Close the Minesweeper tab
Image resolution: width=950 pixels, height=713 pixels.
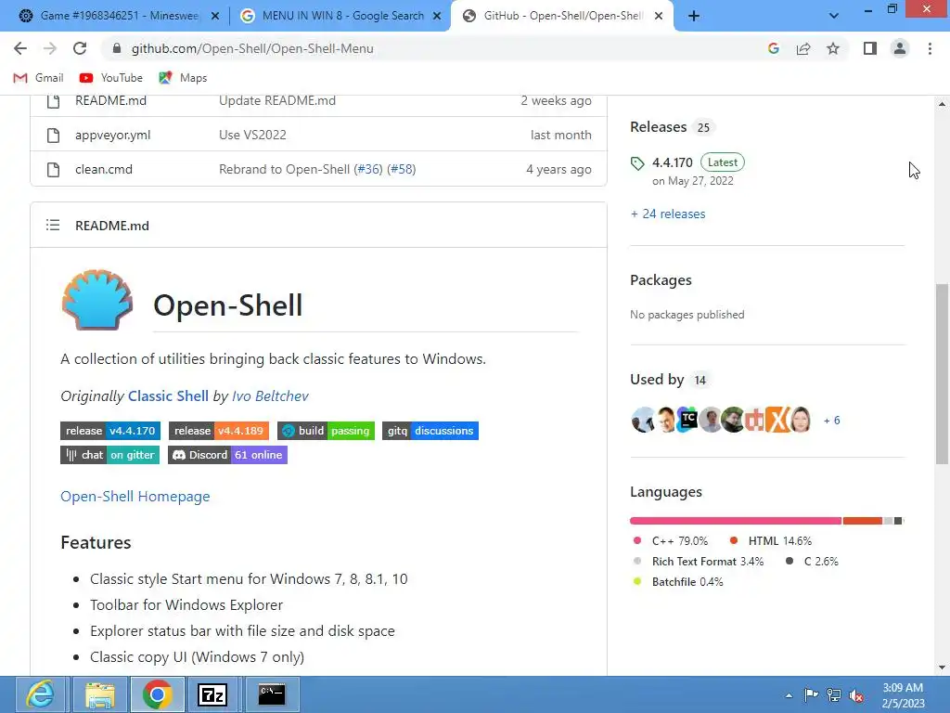coord(215,17)
